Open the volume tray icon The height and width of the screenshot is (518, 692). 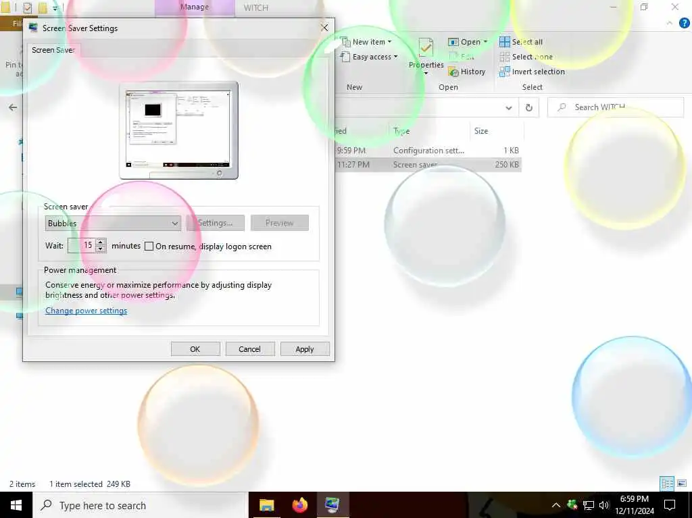tap(604, 505)
